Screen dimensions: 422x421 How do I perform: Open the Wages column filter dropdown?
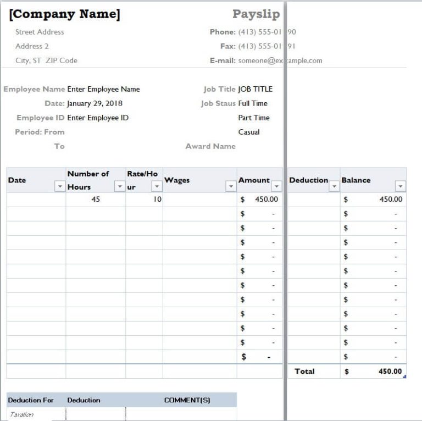(231, 186)
